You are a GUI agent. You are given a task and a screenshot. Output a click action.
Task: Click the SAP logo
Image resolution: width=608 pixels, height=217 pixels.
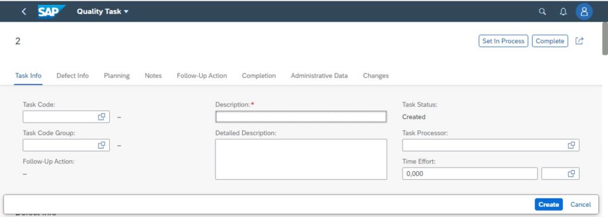51,11
